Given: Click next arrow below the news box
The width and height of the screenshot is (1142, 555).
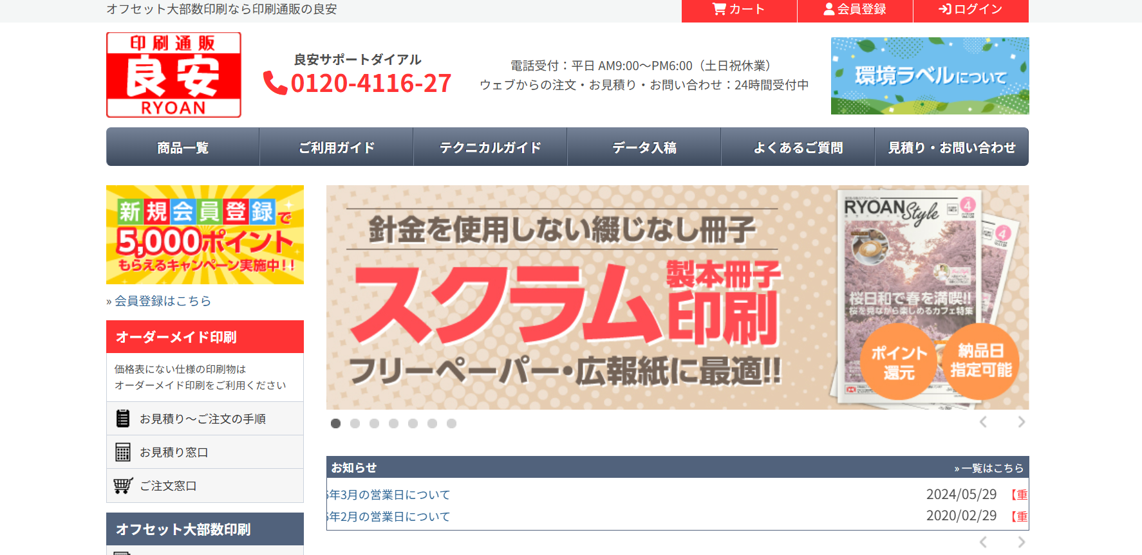Looking at the screenshot, I should (1022, 542).
